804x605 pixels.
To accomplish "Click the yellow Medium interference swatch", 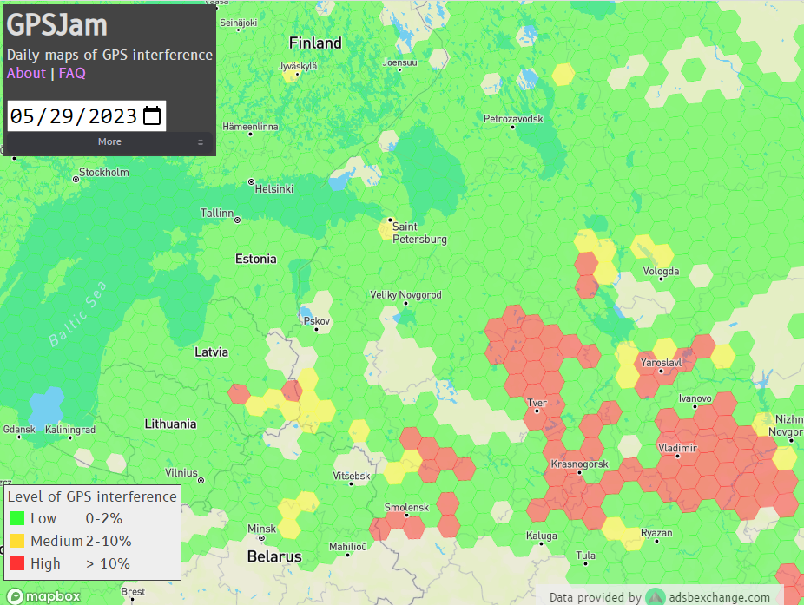I will (x=17, y=541).
